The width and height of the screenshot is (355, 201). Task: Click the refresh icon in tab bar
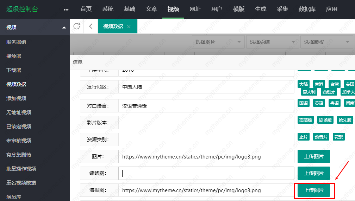(76, 26)
